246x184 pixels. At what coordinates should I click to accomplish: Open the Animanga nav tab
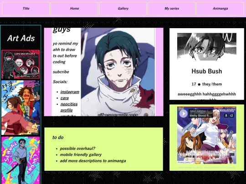(220, 9)
